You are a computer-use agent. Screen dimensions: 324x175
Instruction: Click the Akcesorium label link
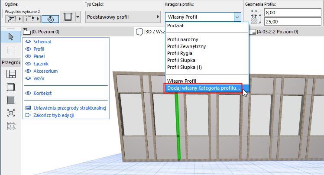[x=45, y=71]
